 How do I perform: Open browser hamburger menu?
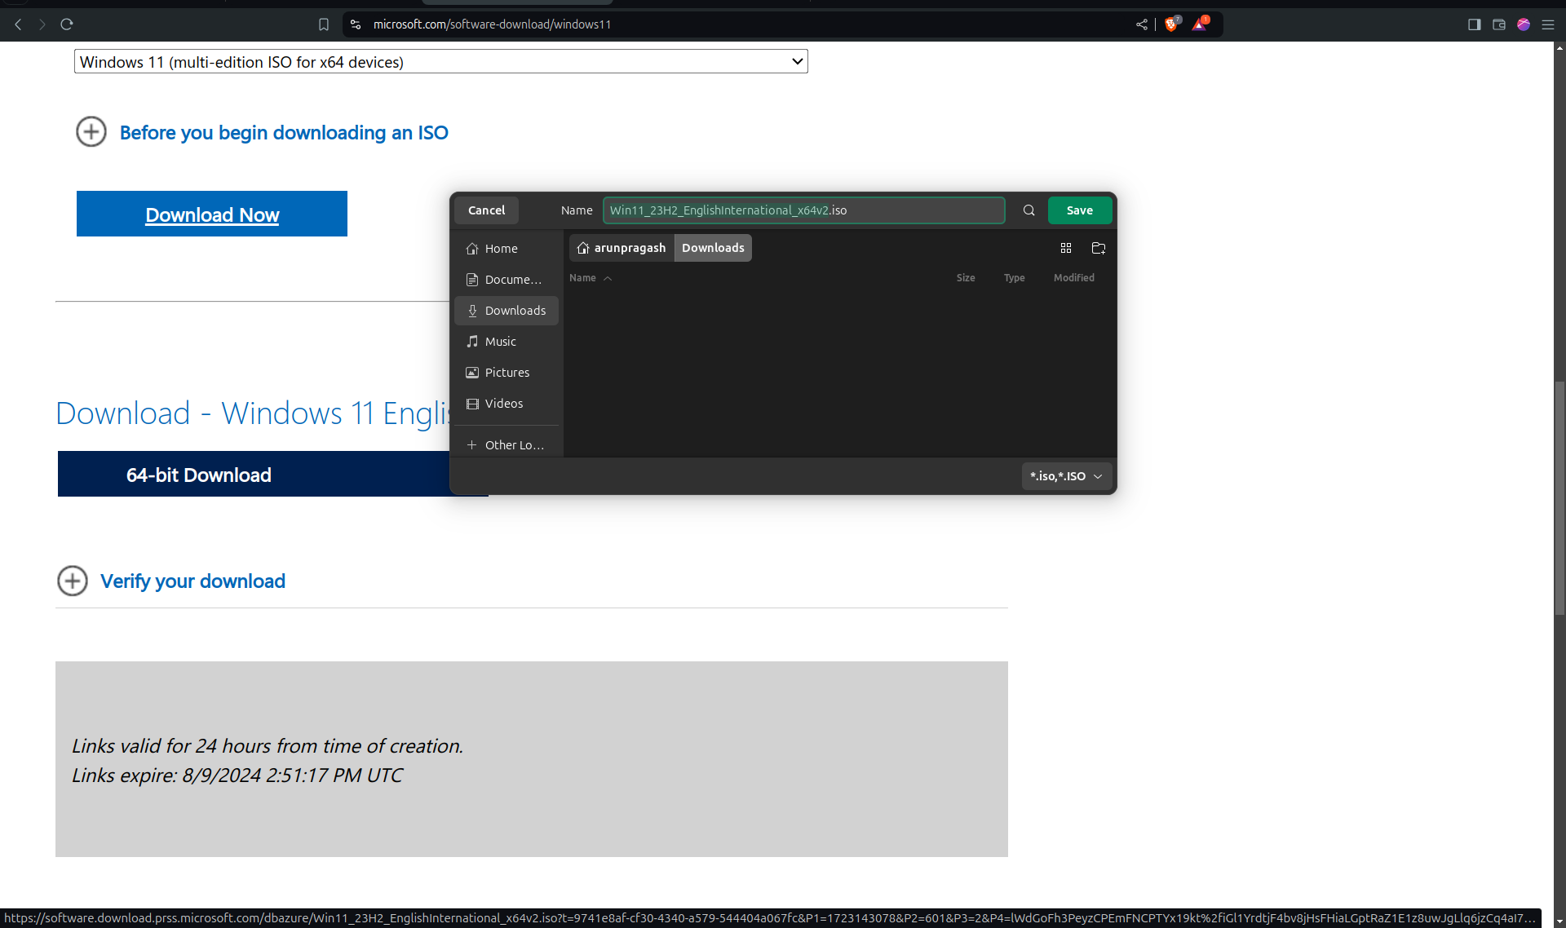[x=1547, y=24]
